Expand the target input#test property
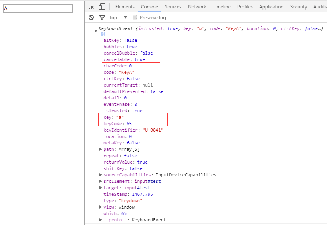Screen dimensions: 327x225 pyautogui.click(x=101, y=188)
